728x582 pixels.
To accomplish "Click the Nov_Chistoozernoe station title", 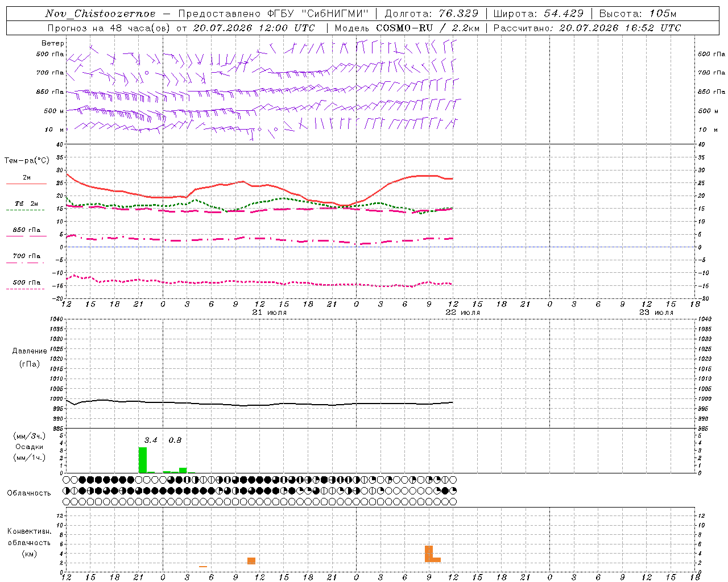I will pyautogui.click(x=100, y=14).
